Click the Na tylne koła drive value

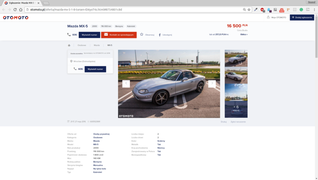click(x=100, y=169)
